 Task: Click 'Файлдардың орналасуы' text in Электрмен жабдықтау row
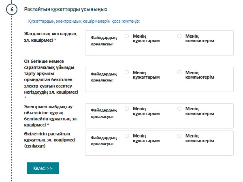(x=104, y=113)
